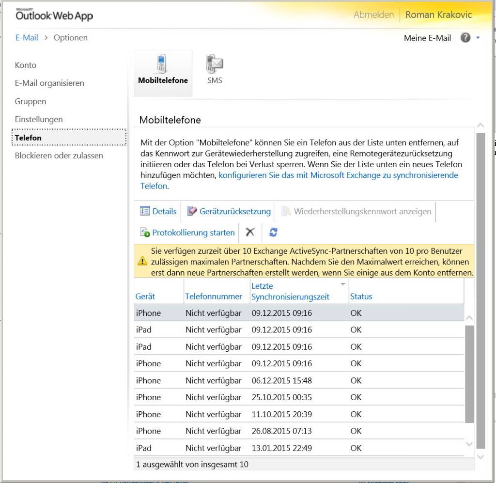Screen dimensions: 496x483
Task: Click the Optionen breadcrumb
Action: click(x=71, y=38)
